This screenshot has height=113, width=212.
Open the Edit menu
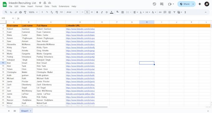coord(16,6)
